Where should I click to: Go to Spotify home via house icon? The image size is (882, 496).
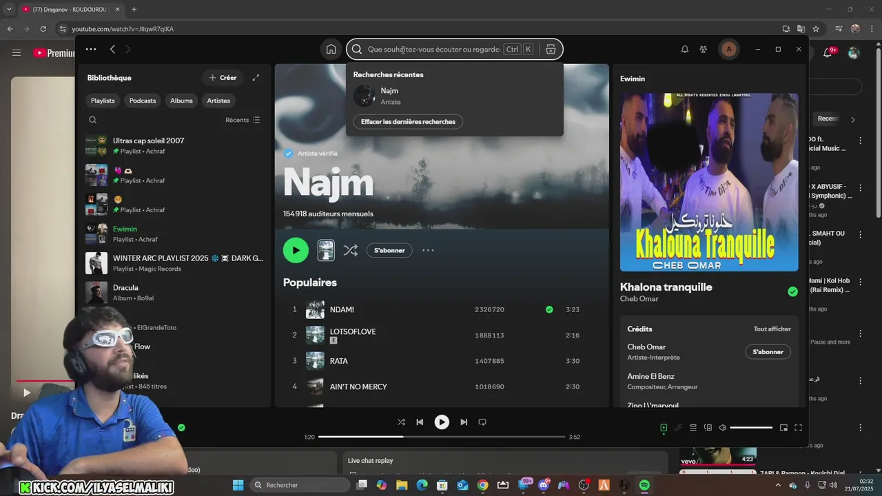tap(331, 49)
